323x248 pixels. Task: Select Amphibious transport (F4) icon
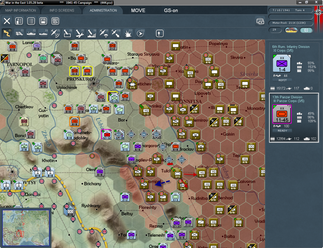click(x=43, y=33)
